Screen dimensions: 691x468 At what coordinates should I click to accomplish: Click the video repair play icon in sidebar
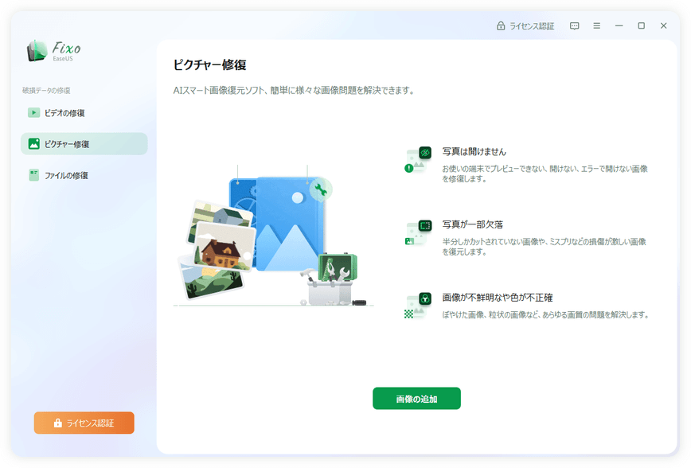(33, 113)
